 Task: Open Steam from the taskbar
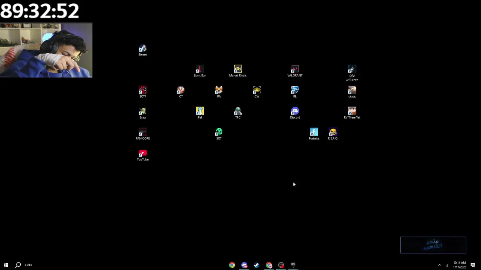point(256,265)
